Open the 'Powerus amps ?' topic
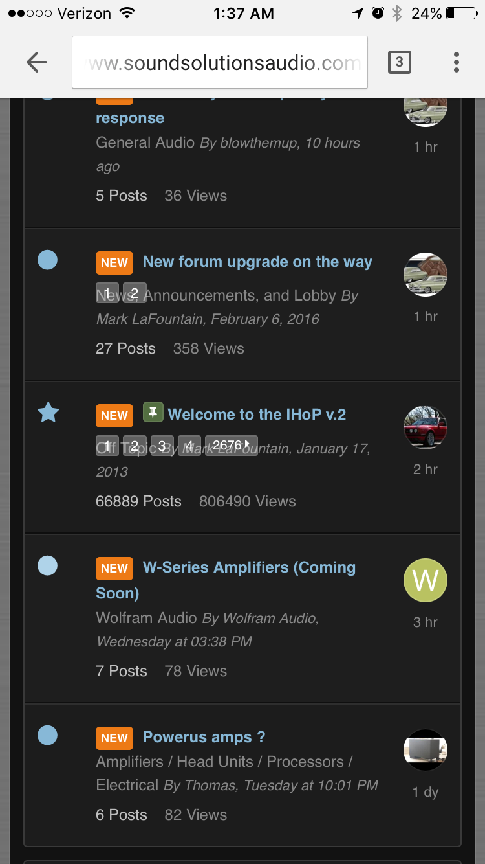Viewport: 485px width, 864px height. 204,737
